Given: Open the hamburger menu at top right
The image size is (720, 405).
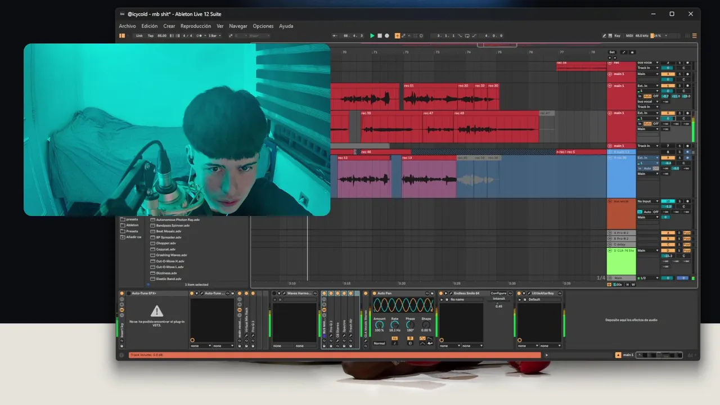Looking at the screenshot, I should point(694,35).
